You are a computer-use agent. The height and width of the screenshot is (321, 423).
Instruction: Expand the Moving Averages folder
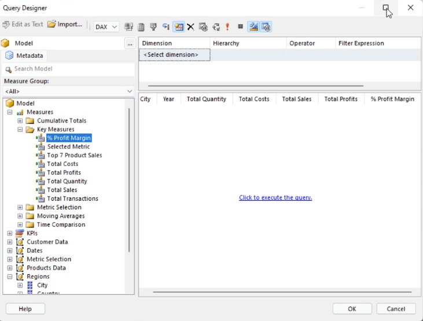click(x=20, y=216)
